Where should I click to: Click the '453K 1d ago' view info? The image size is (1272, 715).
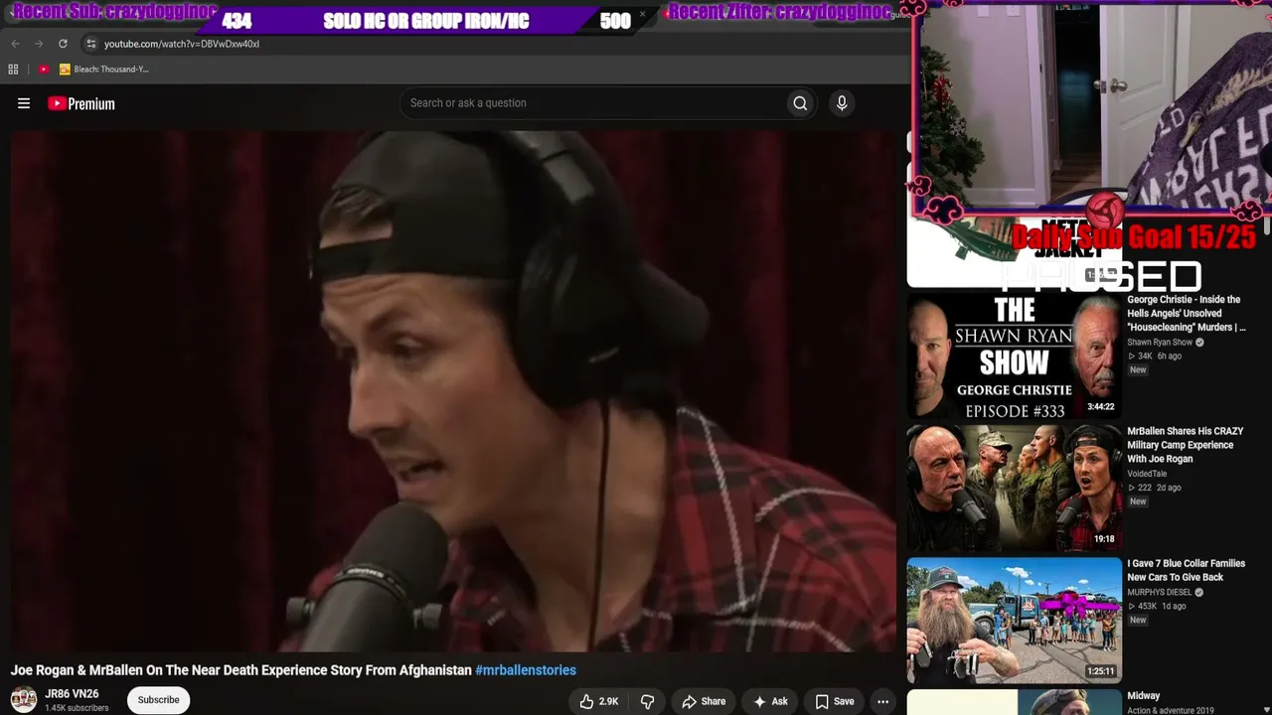[1156, 607]
